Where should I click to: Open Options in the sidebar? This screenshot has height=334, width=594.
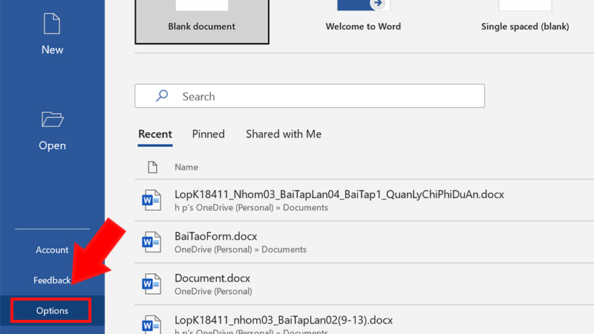point(52,310)
